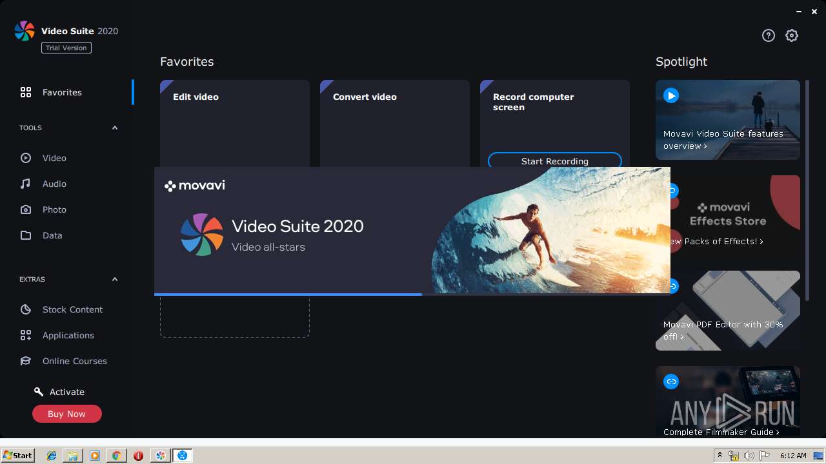The height and width of the screenshot is (464, 826).
Task: Launch Internet Explorer from taskbar
Action: click(52, 456)
